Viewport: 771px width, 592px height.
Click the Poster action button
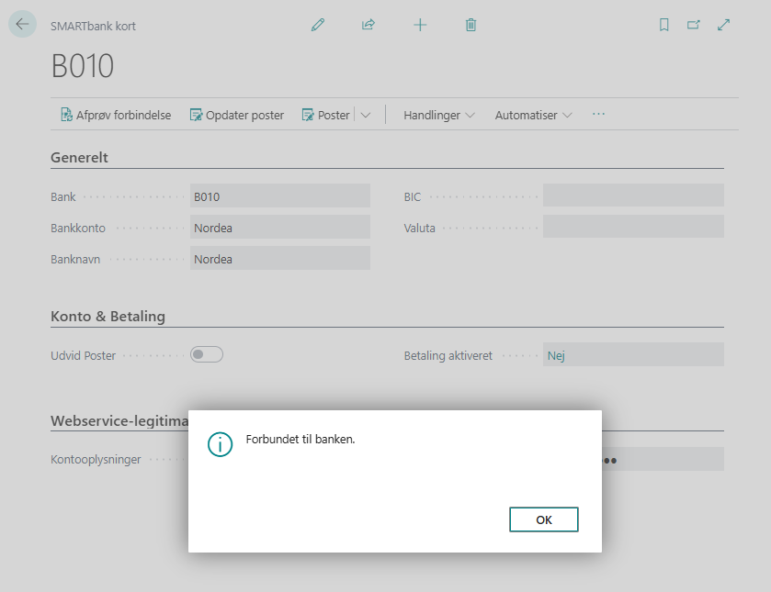[x=325, y=116]
